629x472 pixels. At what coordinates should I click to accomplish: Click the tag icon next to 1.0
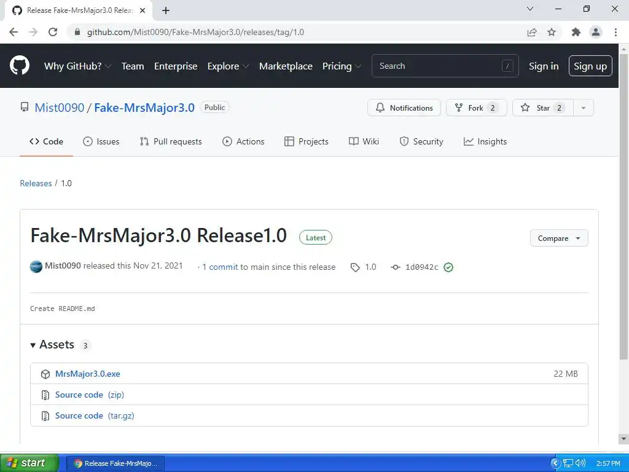pyautogui.click(x=355, y=267)
